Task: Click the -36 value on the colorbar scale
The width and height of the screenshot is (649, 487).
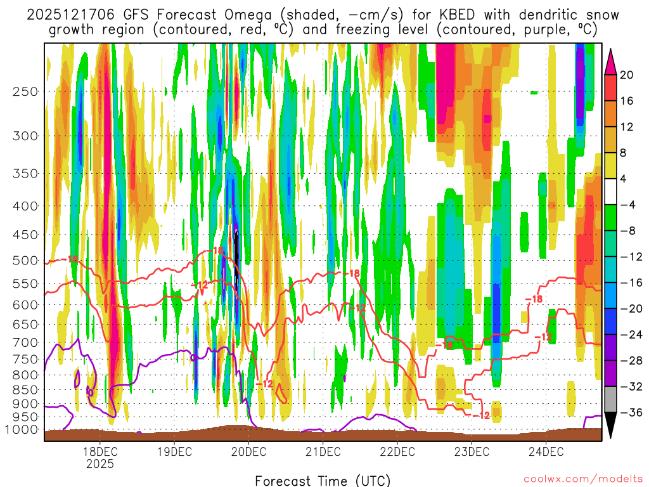Action: 631,412
